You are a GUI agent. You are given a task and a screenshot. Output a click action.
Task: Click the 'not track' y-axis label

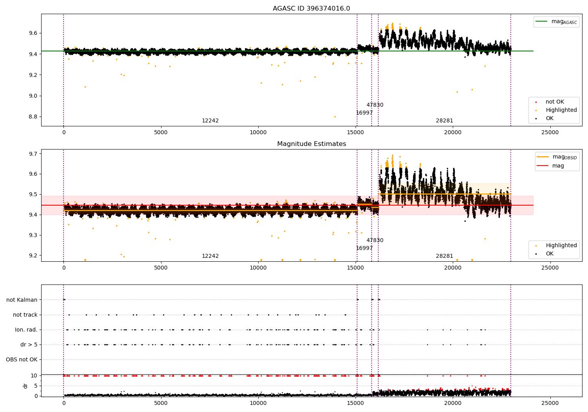tap(25, 315)
